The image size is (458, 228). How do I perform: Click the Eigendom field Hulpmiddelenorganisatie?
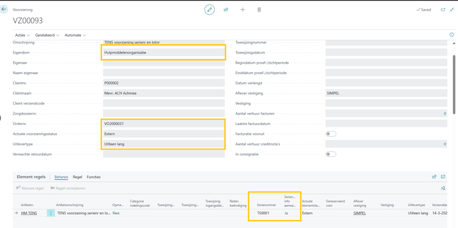[164, 52]
